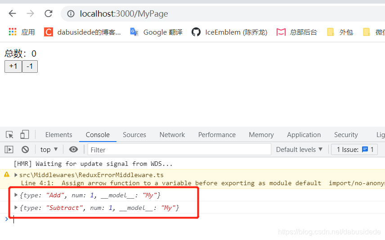Show the console sidebar icon
The width and height of the screenshot is (385, 240).
click(9, 150)
